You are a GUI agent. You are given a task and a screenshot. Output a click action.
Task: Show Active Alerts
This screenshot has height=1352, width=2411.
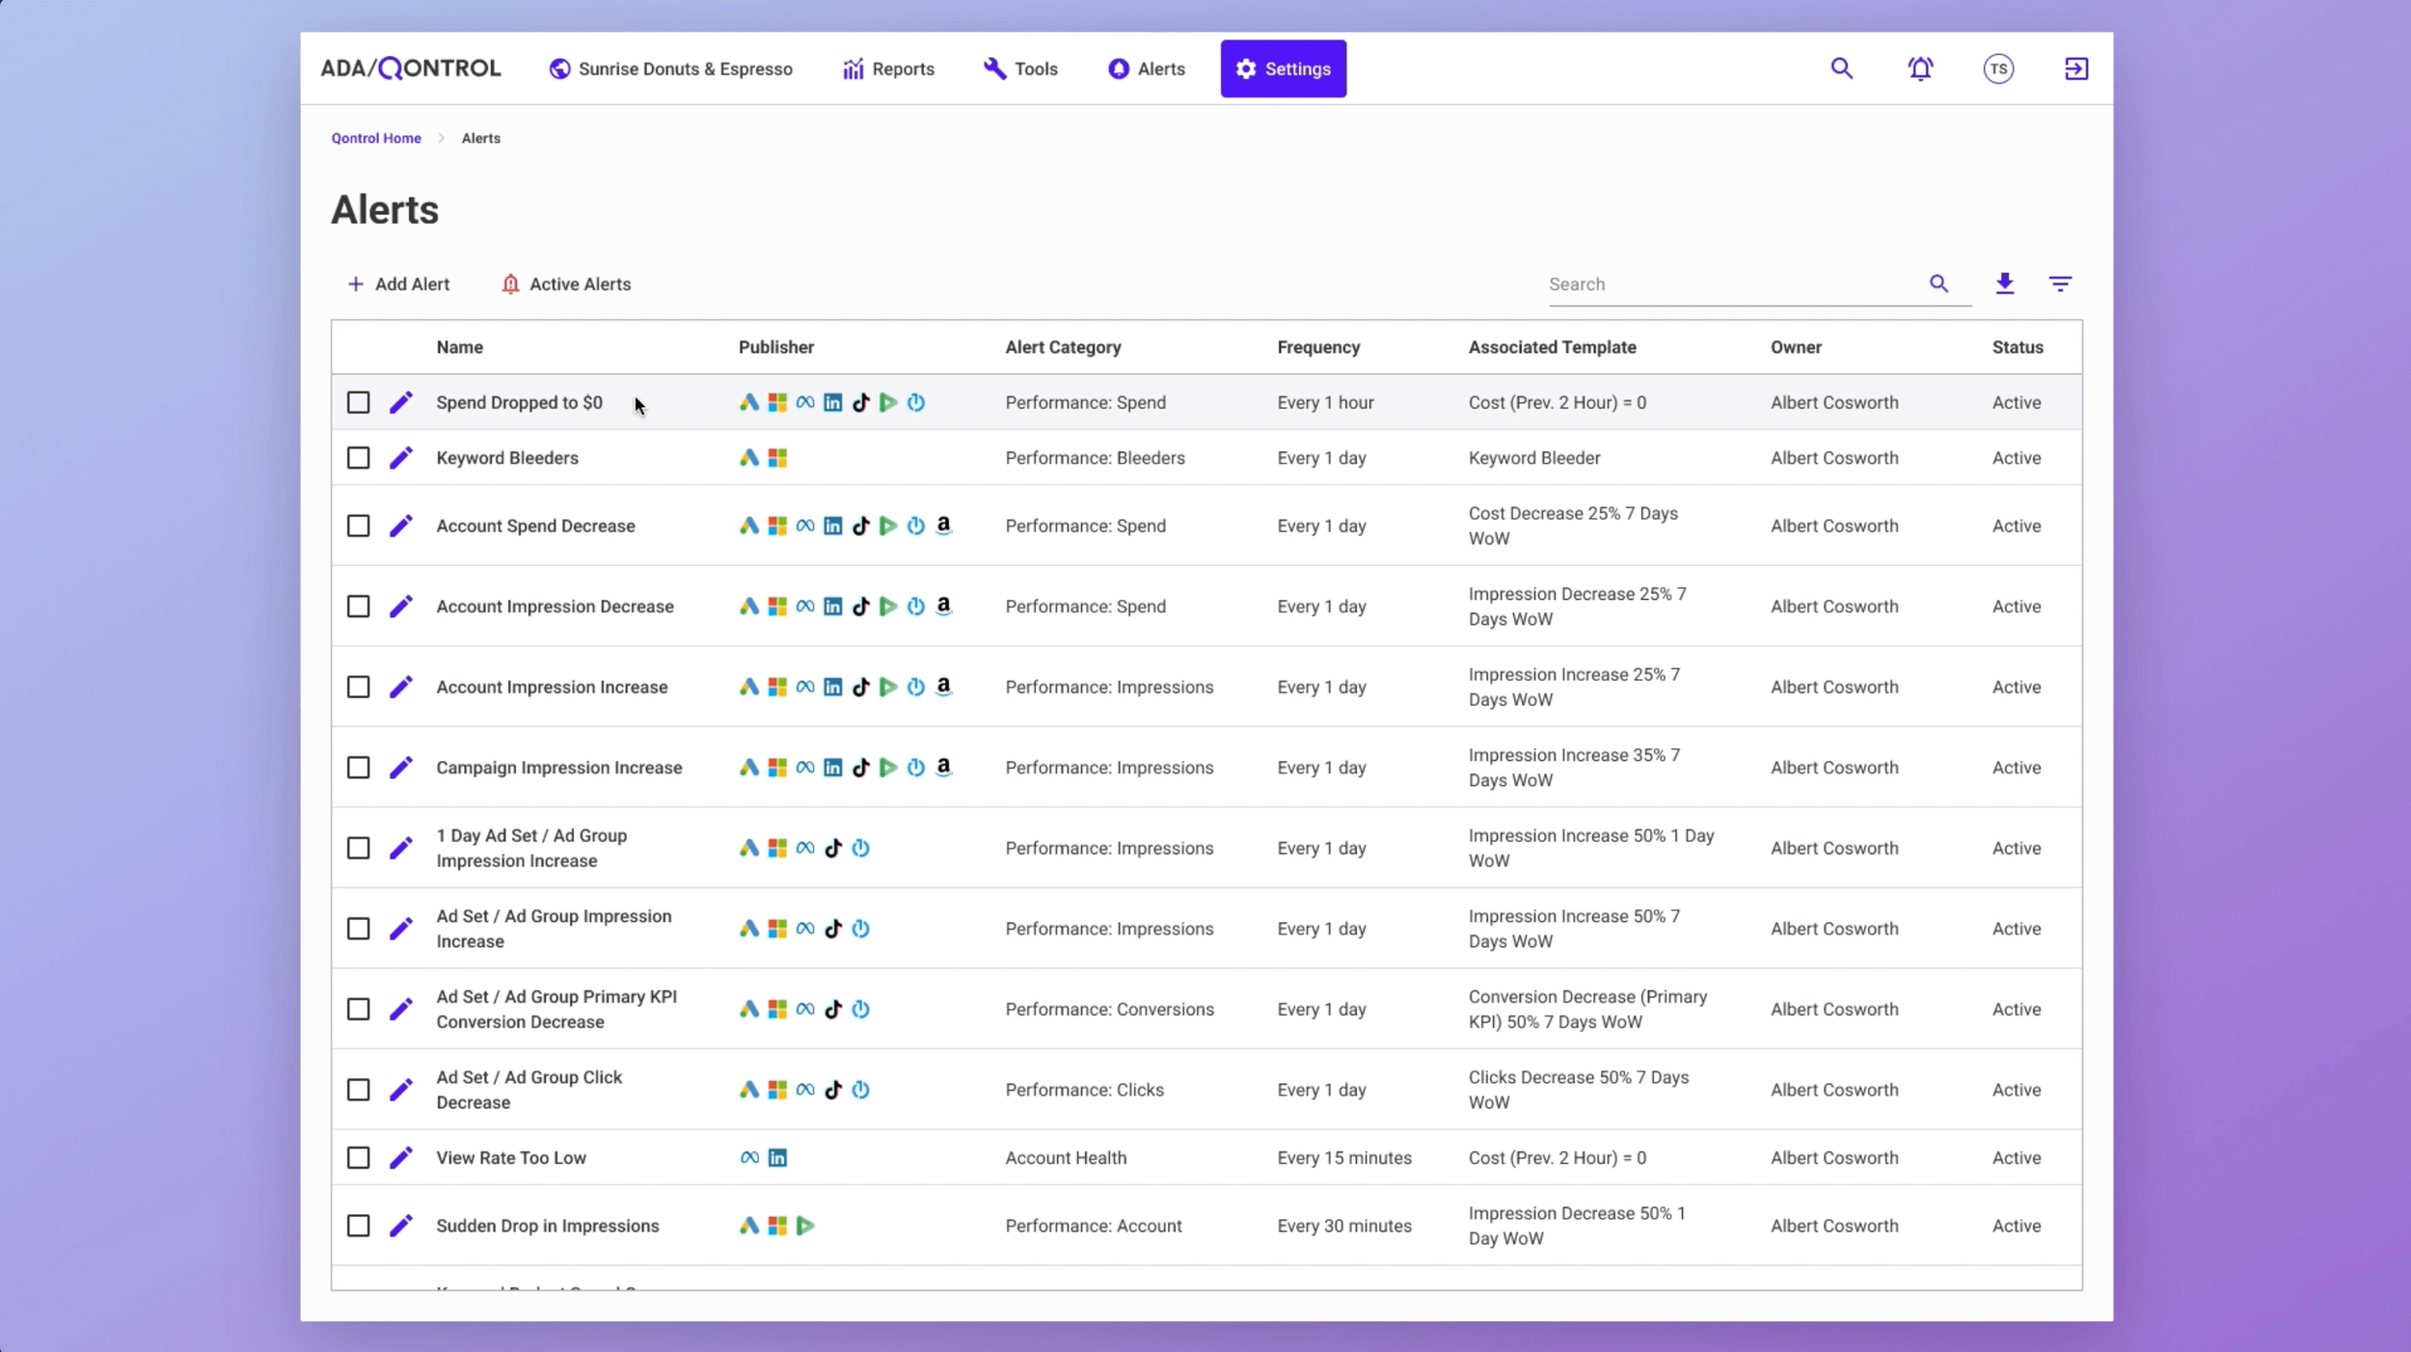[x=566, y=284]
